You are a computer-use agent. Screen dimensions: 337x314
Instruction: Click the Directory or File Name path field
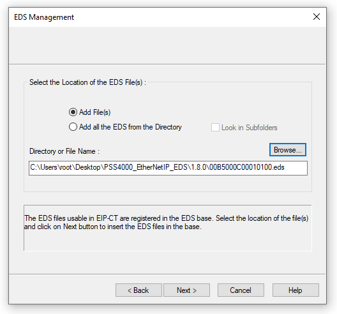point(168,168)
